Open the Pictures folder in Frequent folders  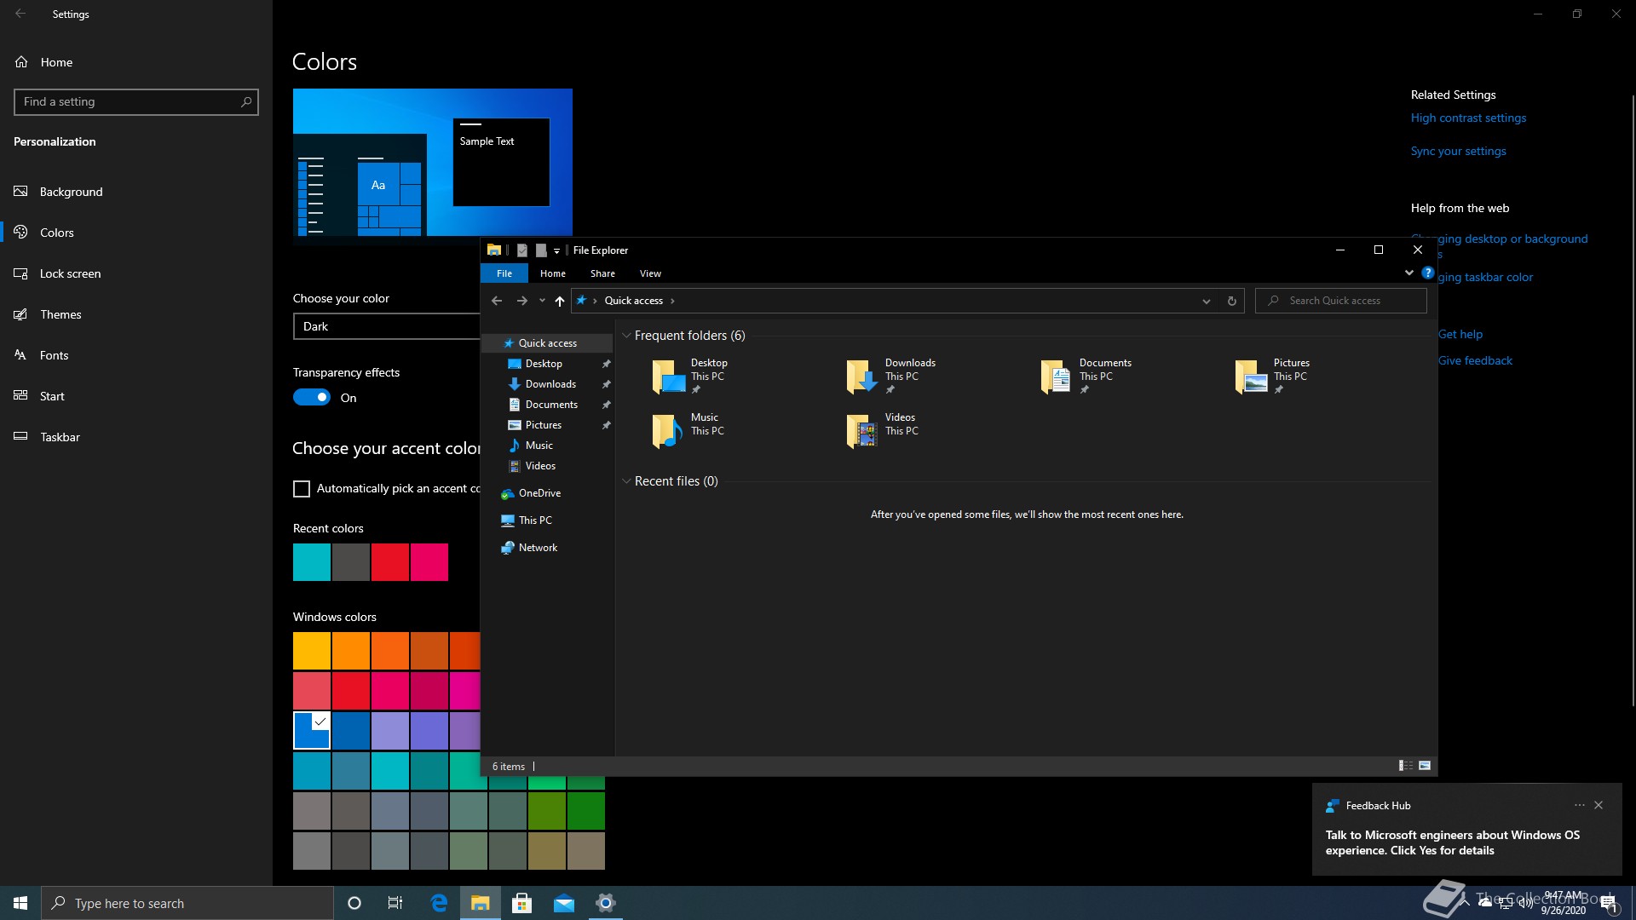(1273, 376)
